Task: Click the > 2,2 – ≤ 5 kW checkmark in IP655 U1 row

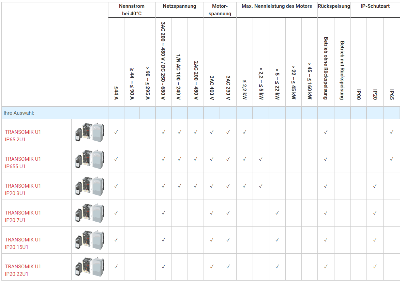Action: tap(261, 159)
